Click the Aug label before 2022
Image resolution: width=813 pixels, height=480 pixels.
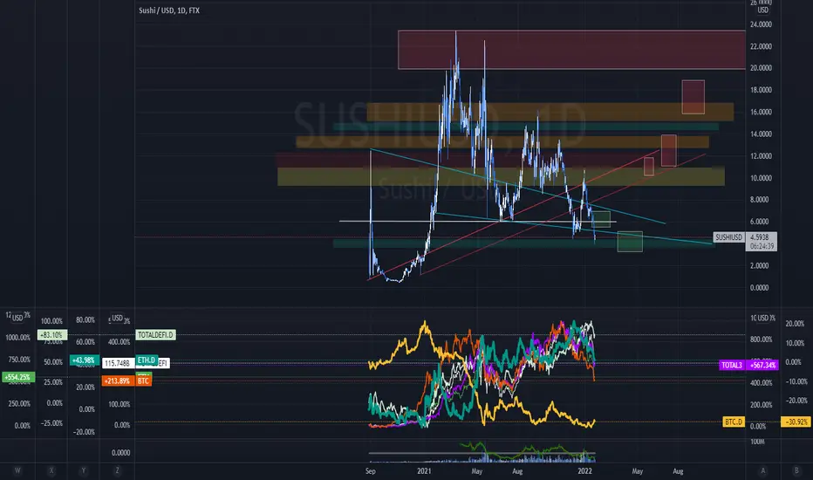pos(517,471)
